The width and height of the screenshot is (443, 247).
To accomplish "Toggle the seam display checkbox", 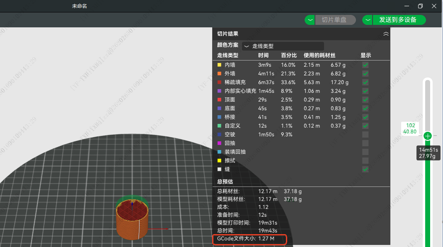I will pos(365,170).
